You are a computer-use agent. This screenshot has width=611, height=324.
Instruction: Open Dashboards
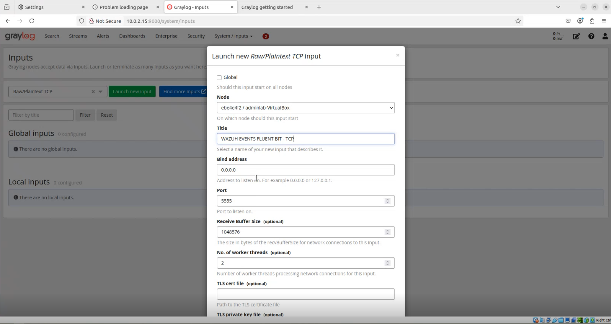coord(132,36)
